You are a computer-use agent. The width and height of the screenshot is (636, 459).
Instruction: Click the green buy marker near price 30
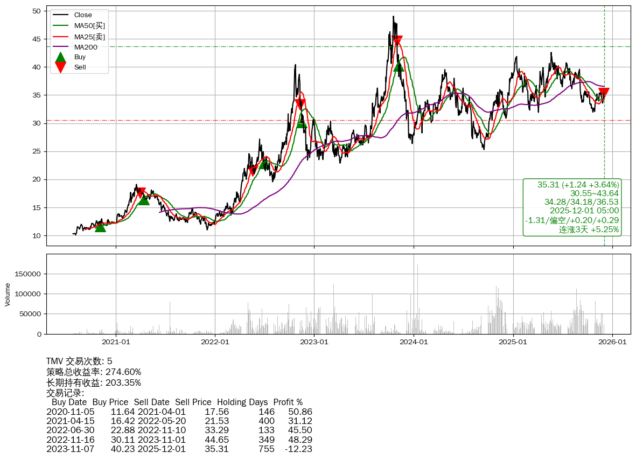(302, 123)
